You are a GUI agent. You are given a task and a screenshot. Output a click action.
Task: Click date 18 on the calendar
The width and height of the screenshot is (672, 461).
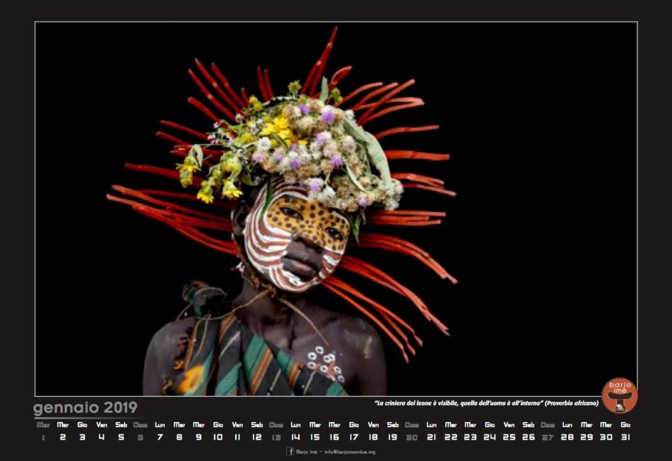pos(373,437)
